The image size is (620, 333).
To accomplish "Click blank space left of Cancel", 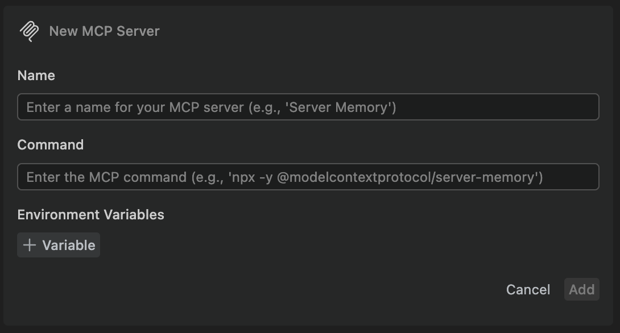I will pyautogui.click(x=277, y=290).
